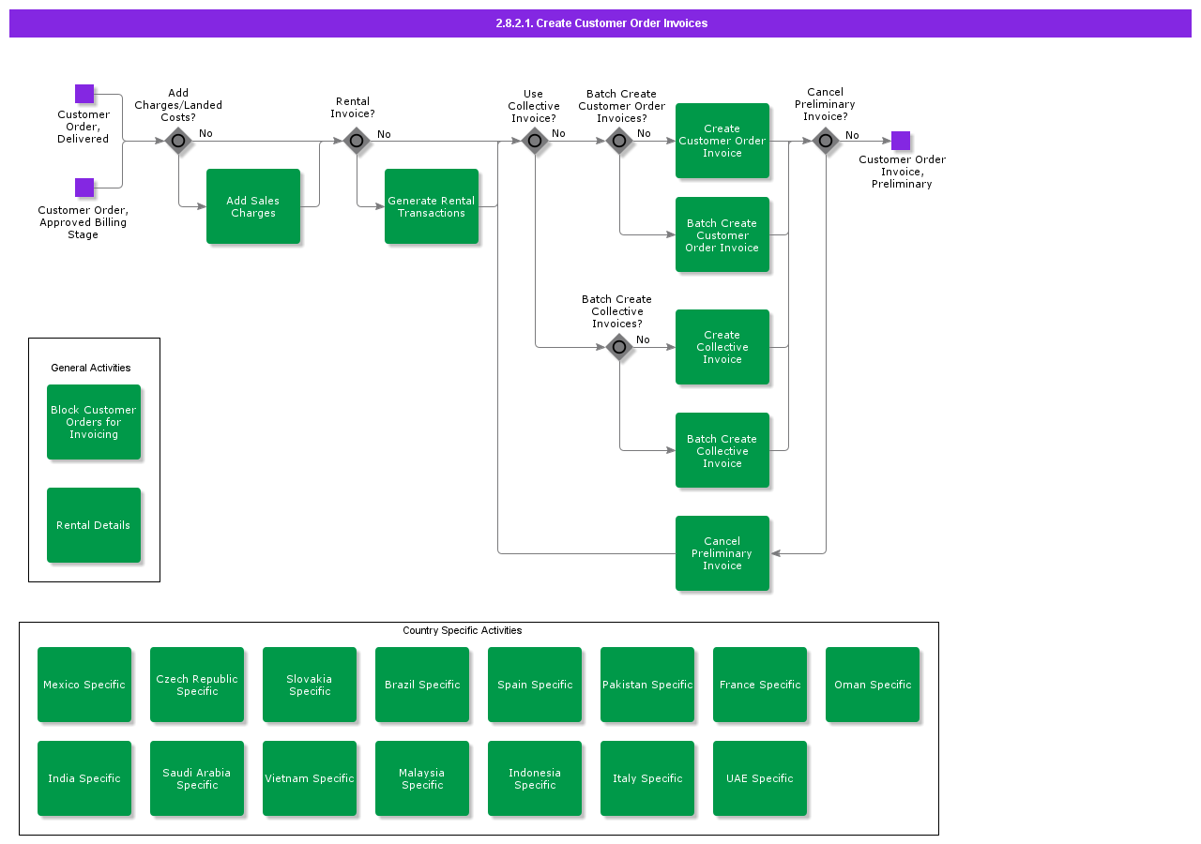Click the Use Collective Invoice gateway diamond
The width and height of the screenshot is (1201, 844).
pos(535,141)
